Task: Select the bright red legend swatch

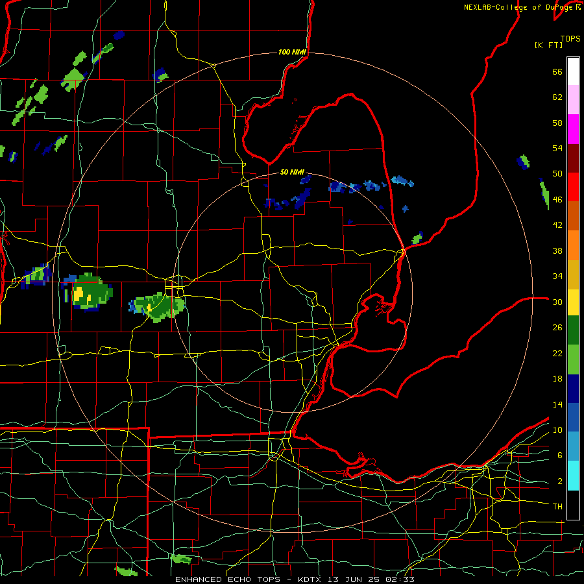Action: point(573,187)
